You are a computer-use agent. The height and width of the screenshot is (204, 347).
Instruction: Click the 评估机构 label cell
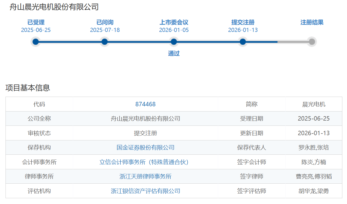pyautogui.click(x=39, y=191)
